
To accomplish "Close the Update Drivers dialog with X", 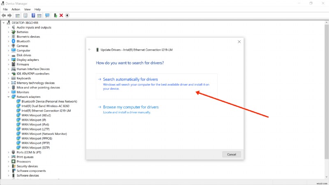I will [x=239, y=42].
